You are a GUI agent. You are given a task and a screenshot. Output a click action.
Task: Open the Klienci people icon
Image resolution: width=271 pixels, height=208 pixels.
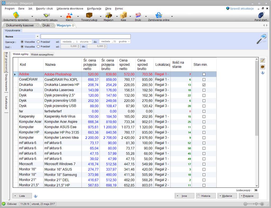coord(69,15)
